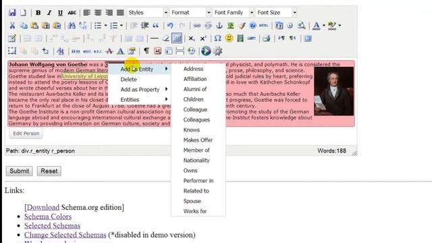
Task: Open the gear settings icon in toolbar
Action: tap(217, 51)
